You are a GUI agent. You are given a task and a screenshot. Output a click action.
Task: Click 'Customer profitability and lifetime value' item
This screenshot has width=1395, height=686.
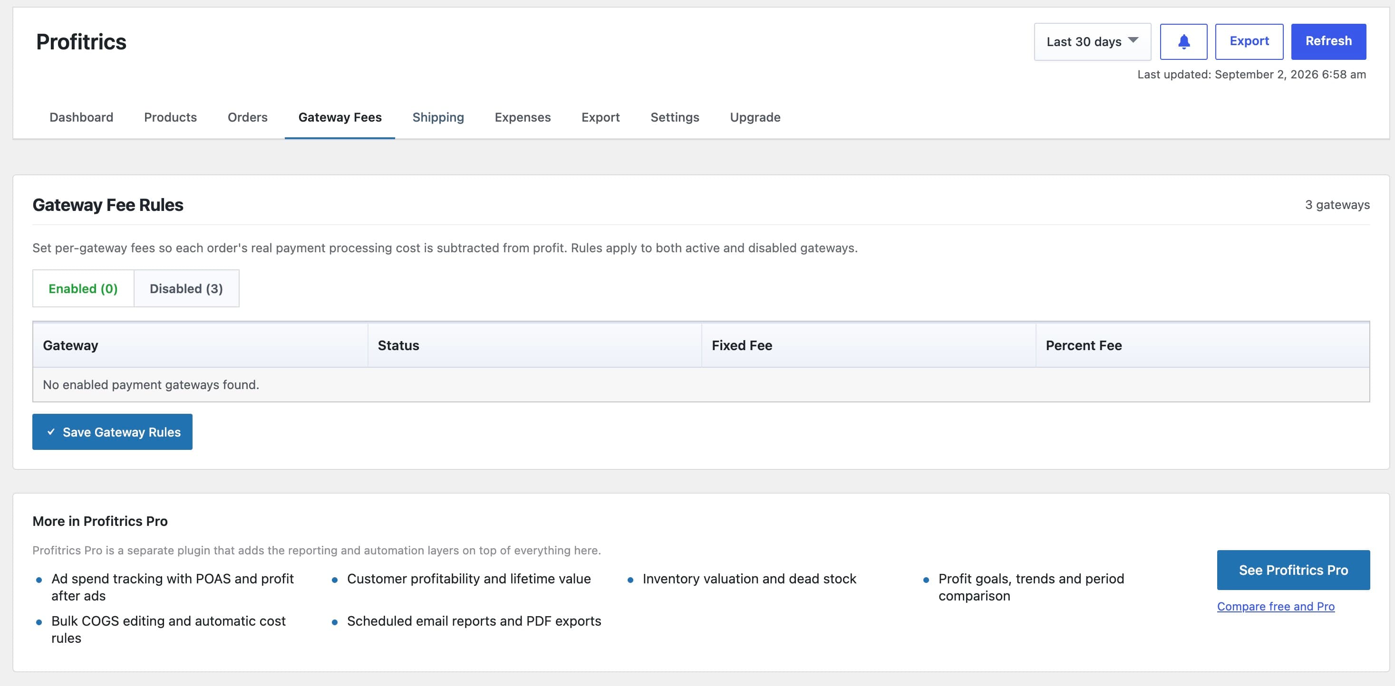coord(469,579)
